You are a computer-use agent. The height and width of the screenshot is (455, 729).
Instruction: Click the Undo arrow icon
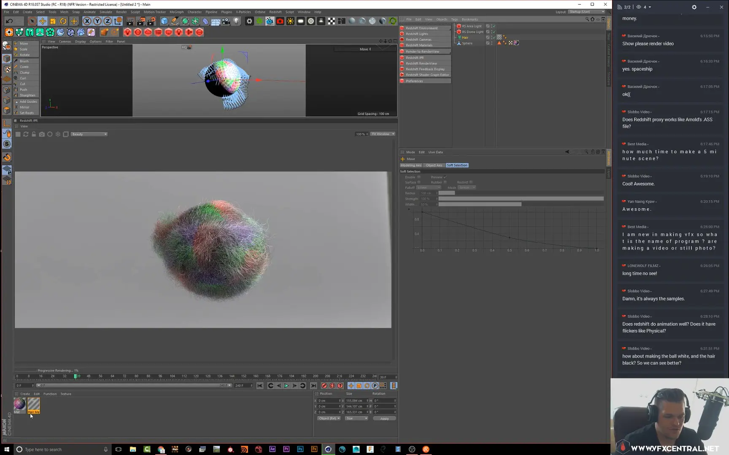pyautogui.click(x=9, y=21)
